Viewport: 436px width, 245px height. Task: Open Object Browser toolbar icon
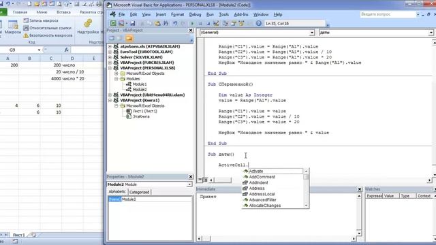coord(242,24)
